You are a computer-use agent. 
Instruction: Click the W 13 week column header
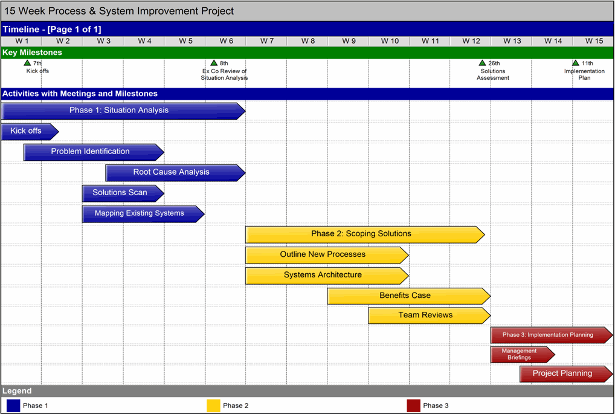[x=512, y=41]
